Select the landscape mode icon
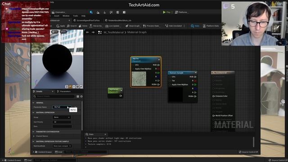288x162 pixels. (x=98, y=12)
